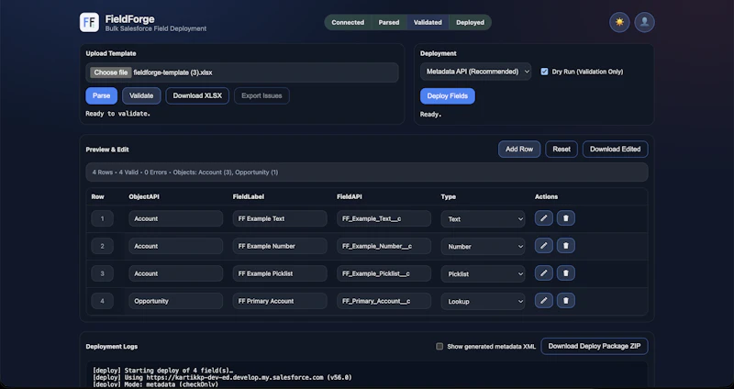The image size is (734, 389).
Task: Click ObjectAPI field Account in row 3
Action: tap(176, 273)
